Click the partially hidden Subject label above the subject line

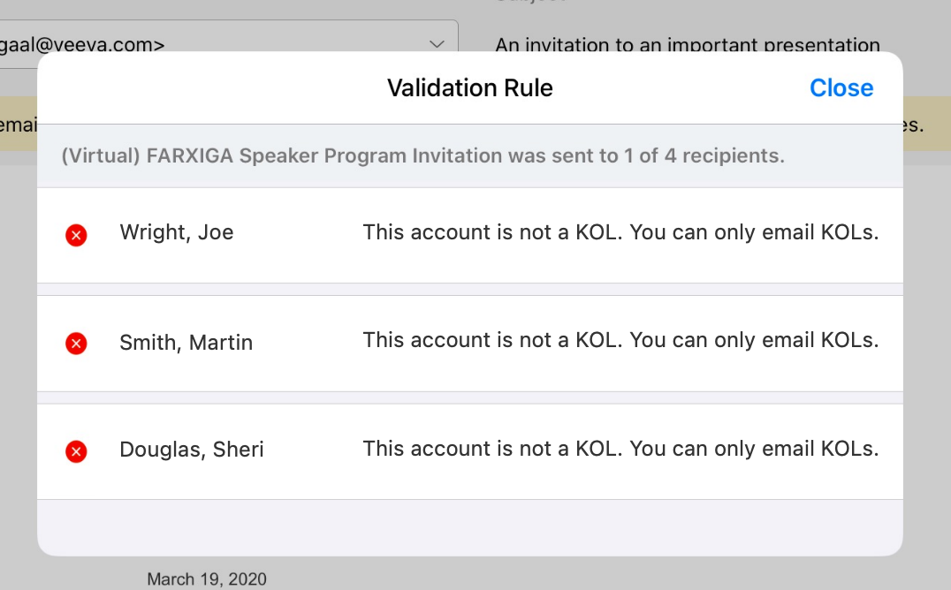(530, 3)
